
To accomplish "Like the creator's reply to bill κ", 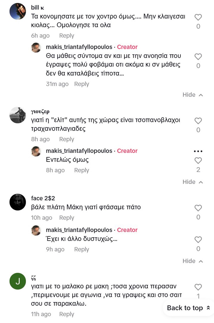I will [198, 57].
